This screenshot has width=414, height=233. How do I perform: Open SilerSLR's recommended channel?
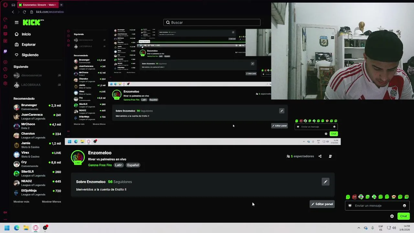37,173
